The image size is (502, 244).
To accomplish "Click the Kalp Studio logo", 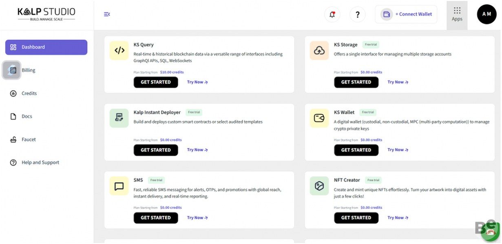I will pos(46,14).
